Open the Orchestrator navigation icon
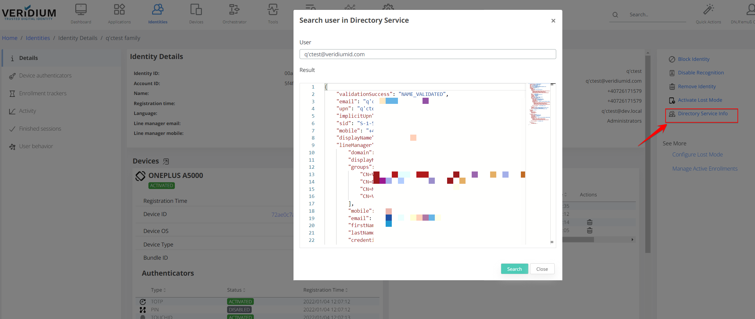This screenshot has width=755, height=319. tap(234, 10)
